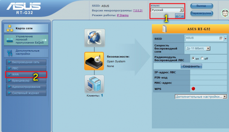Open the language dropdown showing Русский
The image size is (229, 132).
(x=167, y=10)
